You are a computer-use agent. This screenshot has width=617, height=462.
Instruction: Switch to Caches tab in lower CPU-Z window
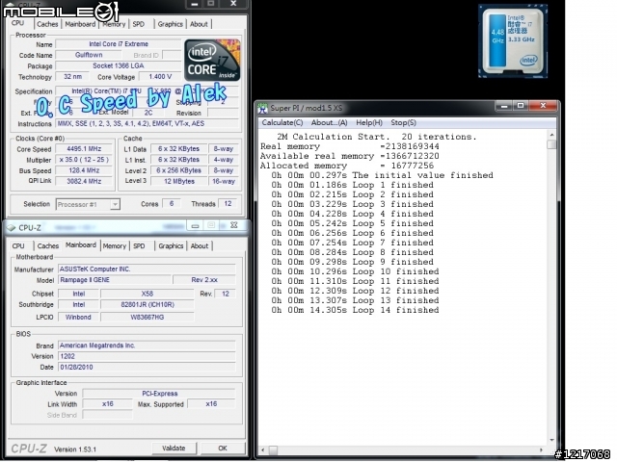pyautogui.click(x=48, y=246)
